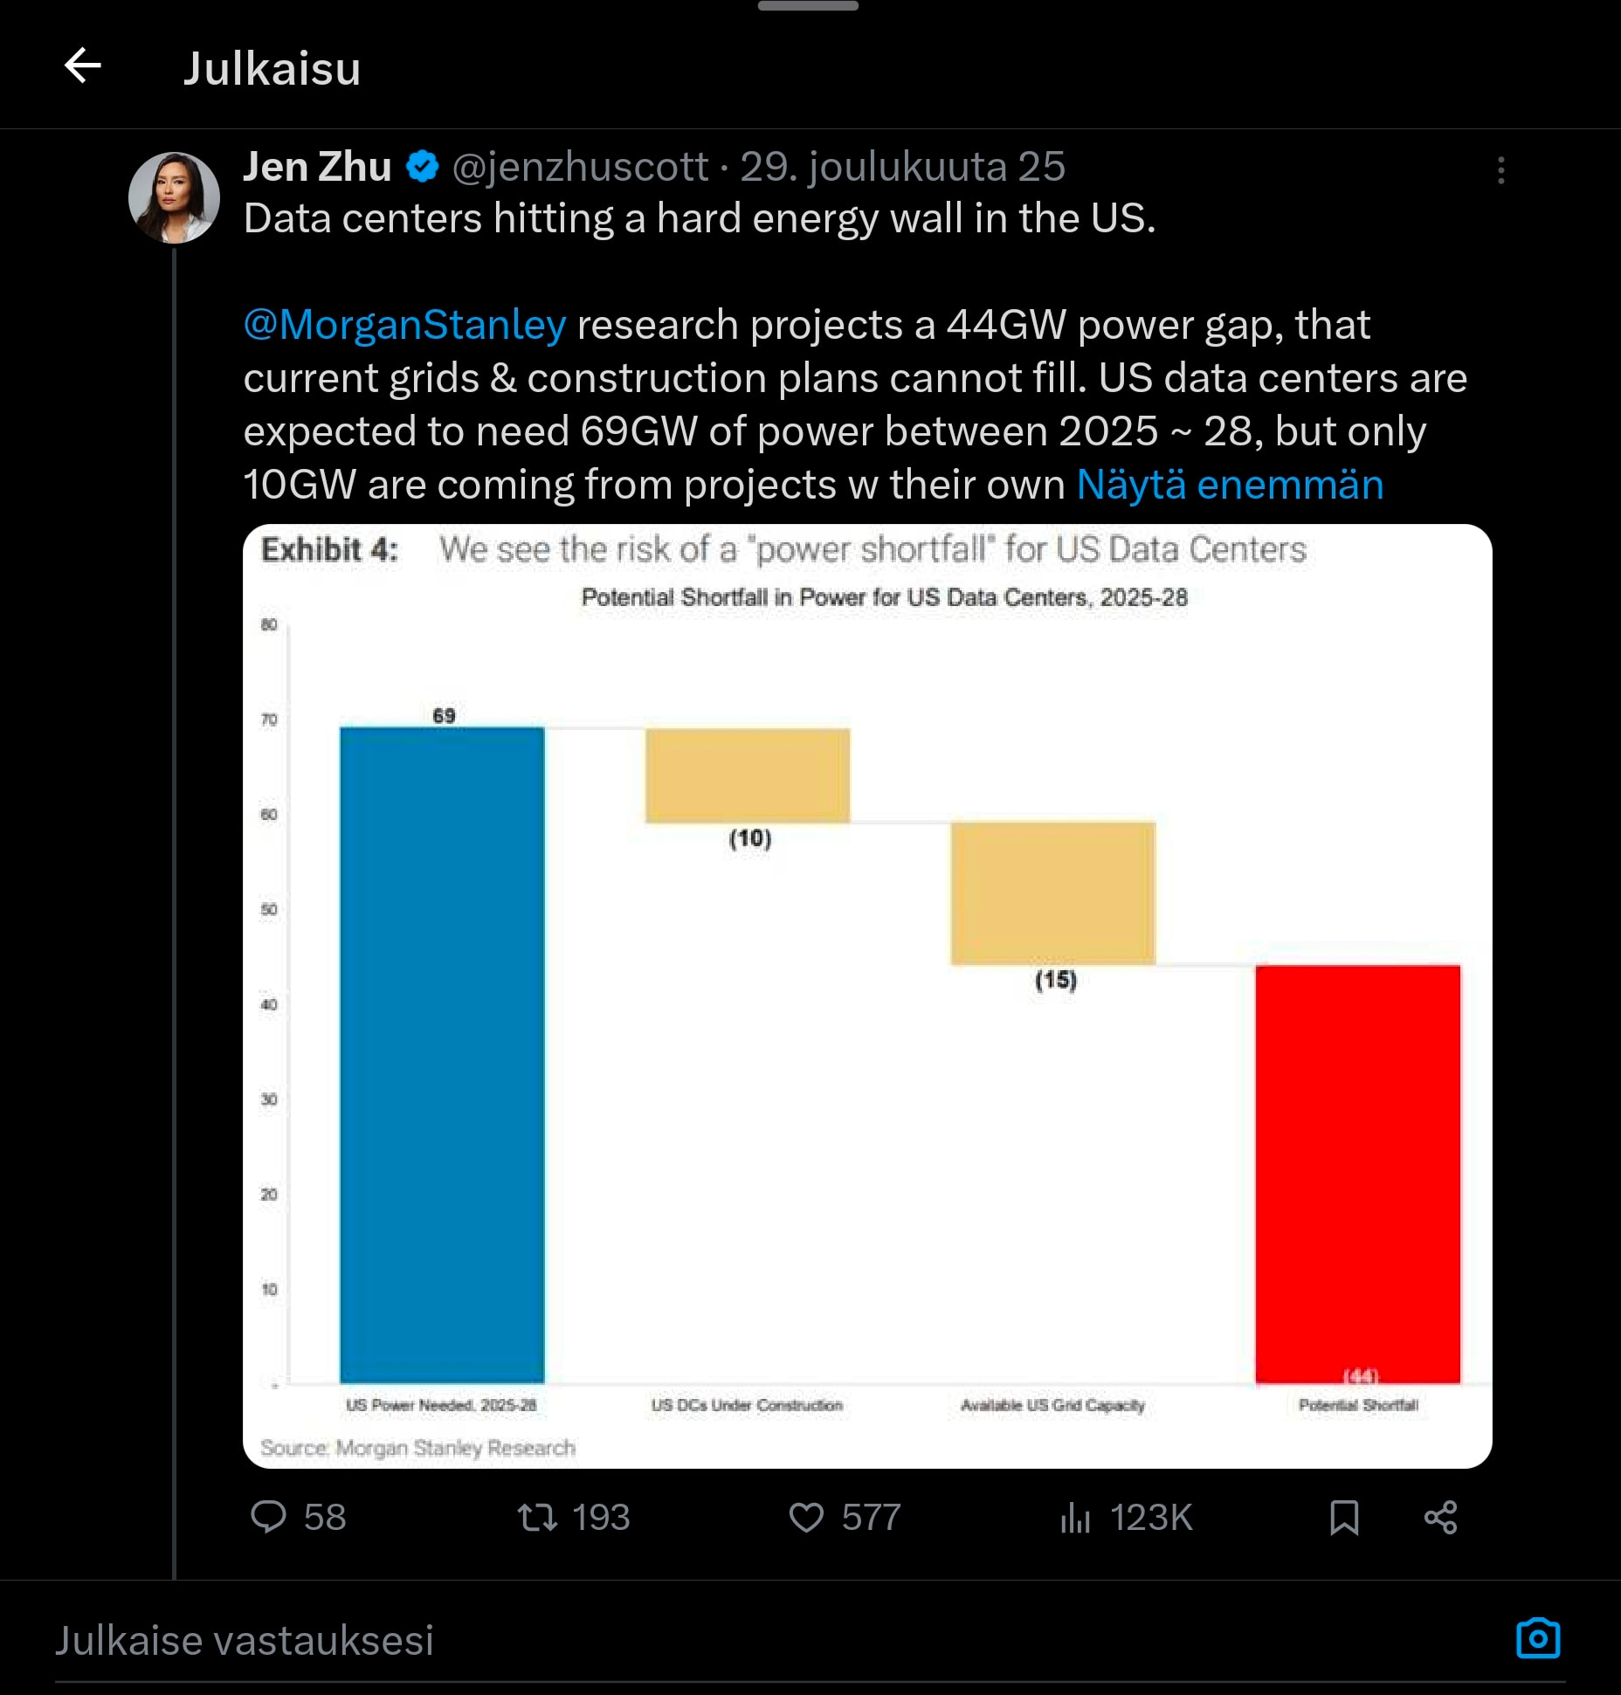The width and height of the screenshot is (1621, 1695).
Task: Click the Julkaisu header title
Action: tap(272, 68)
